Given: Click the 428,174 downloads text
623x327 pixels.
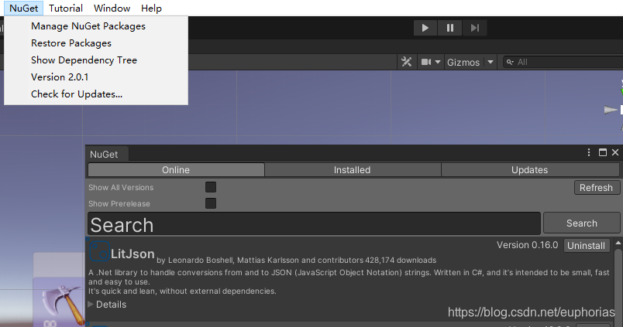Looking at the screenshot, I should [401, 261].
